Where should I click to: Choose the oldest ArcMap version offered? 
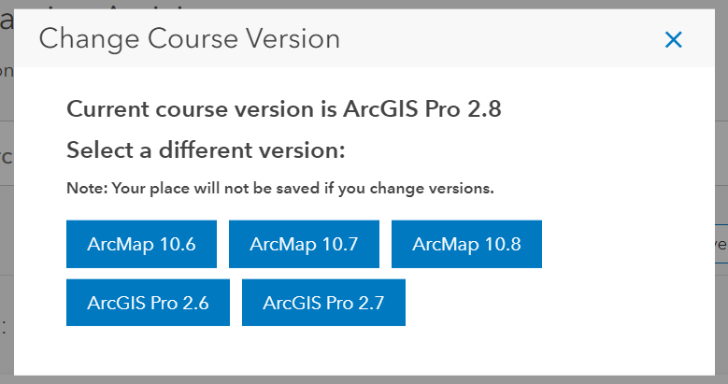tap(141, 245)
